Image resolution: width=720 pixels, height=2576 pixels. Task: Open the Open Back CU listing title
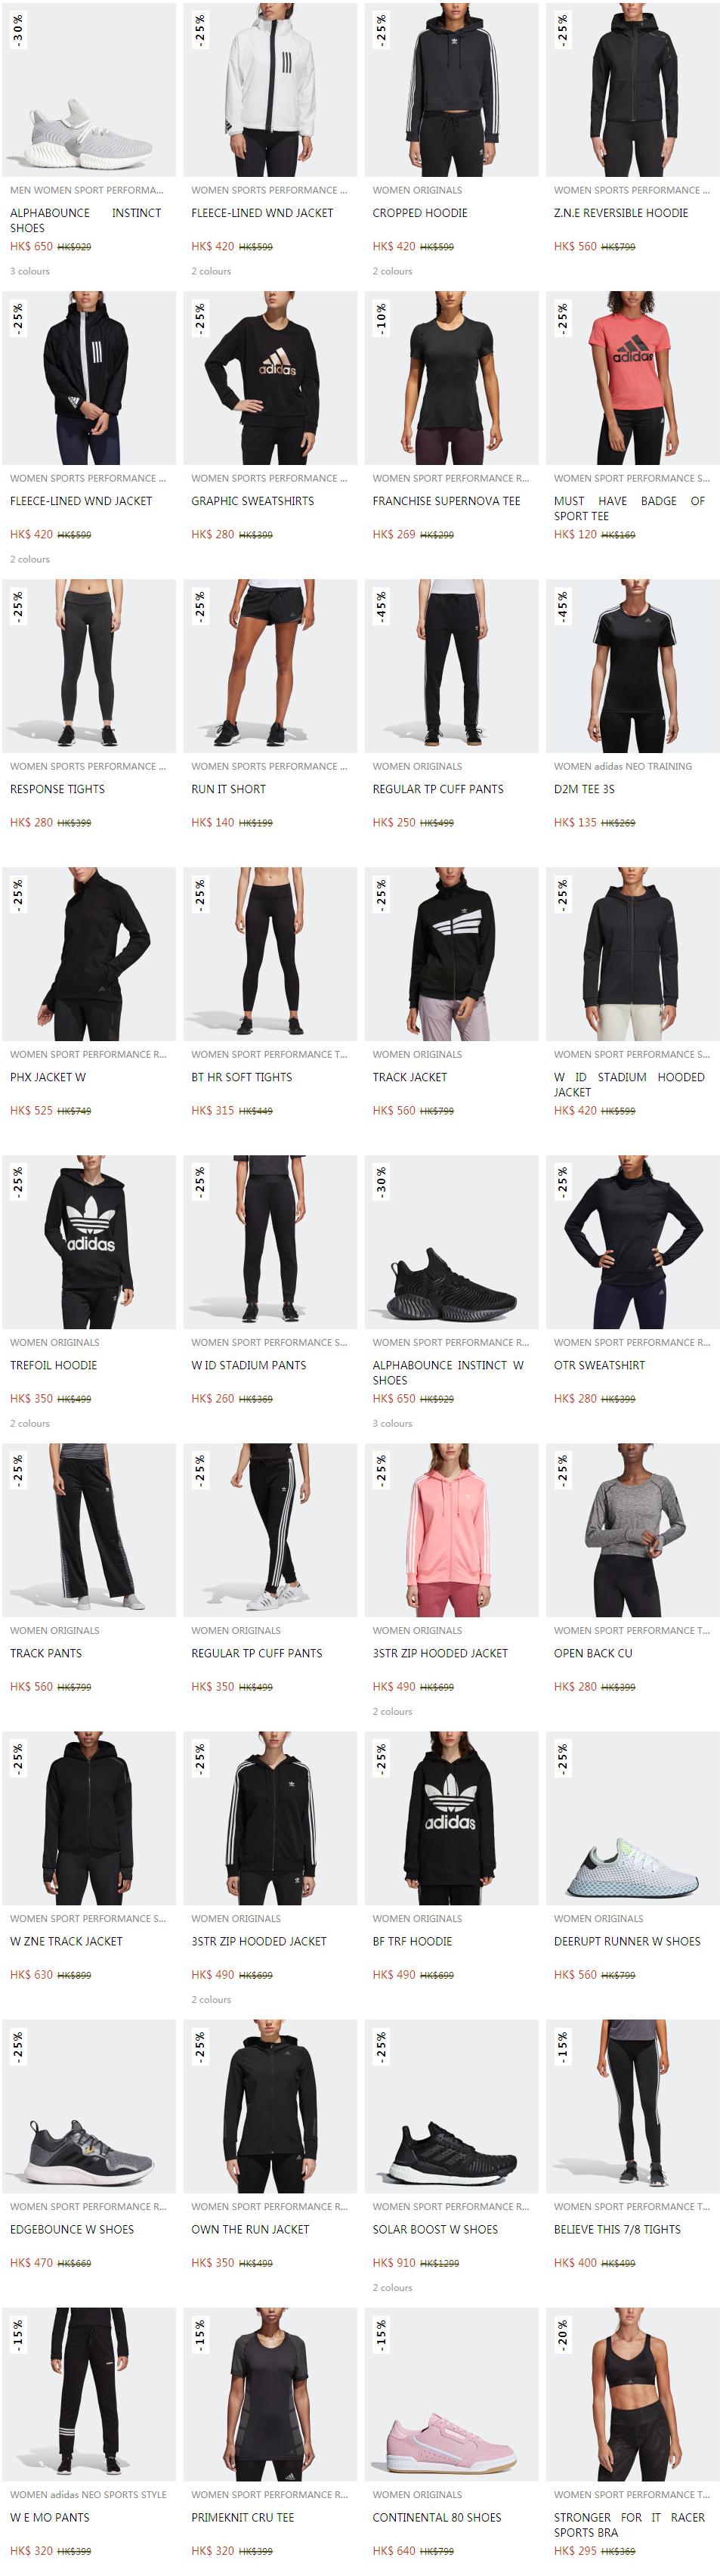(x=593, y=1653)
